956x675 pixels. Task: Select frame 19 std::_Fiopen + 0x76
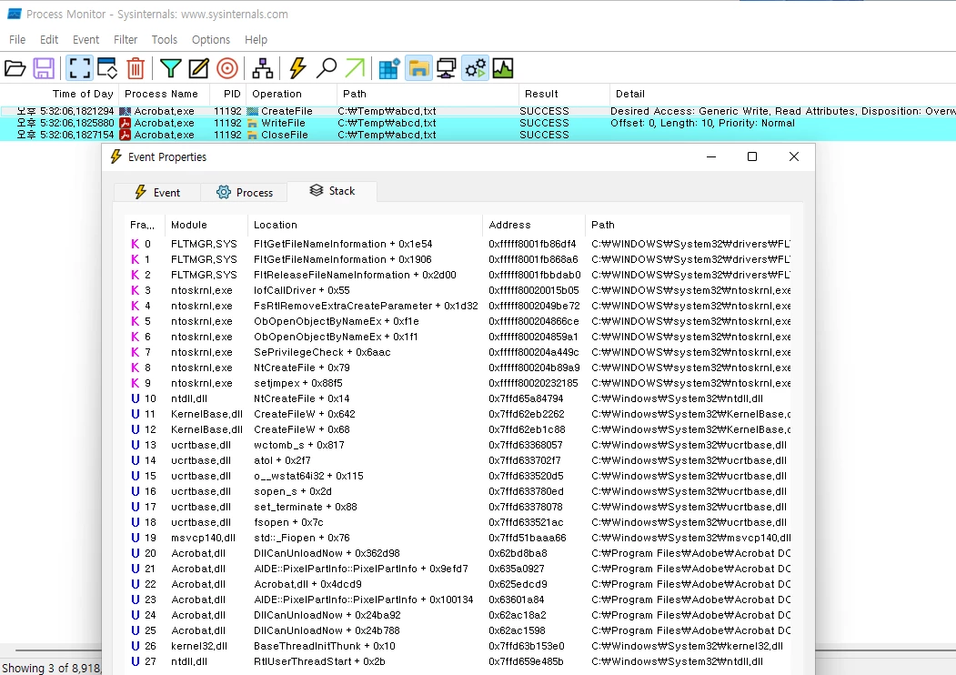click(x=458, y=538)
